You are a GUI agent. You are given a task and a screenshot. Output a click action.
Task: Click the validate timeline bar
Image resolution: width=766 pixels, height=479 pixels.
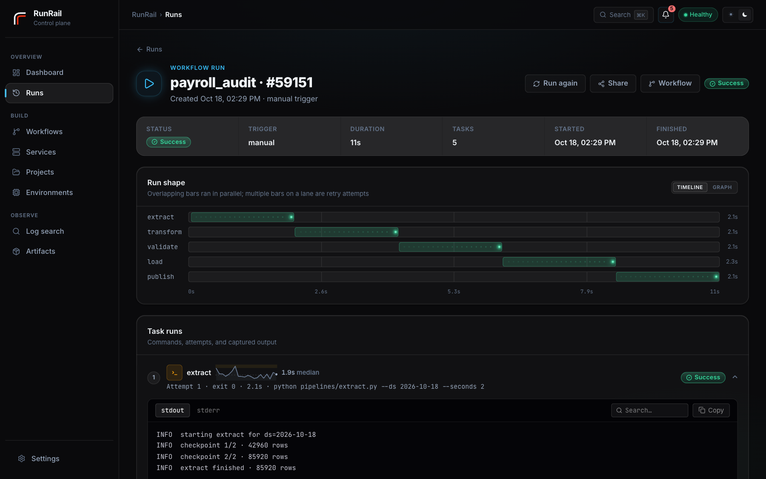(x=450, y=247)
